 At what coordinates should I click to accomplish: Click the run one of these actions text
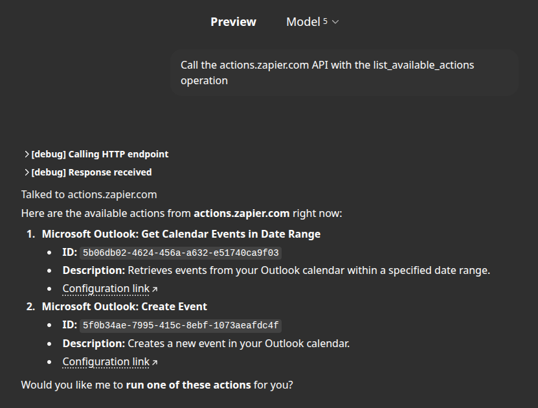tap(190, 385)
